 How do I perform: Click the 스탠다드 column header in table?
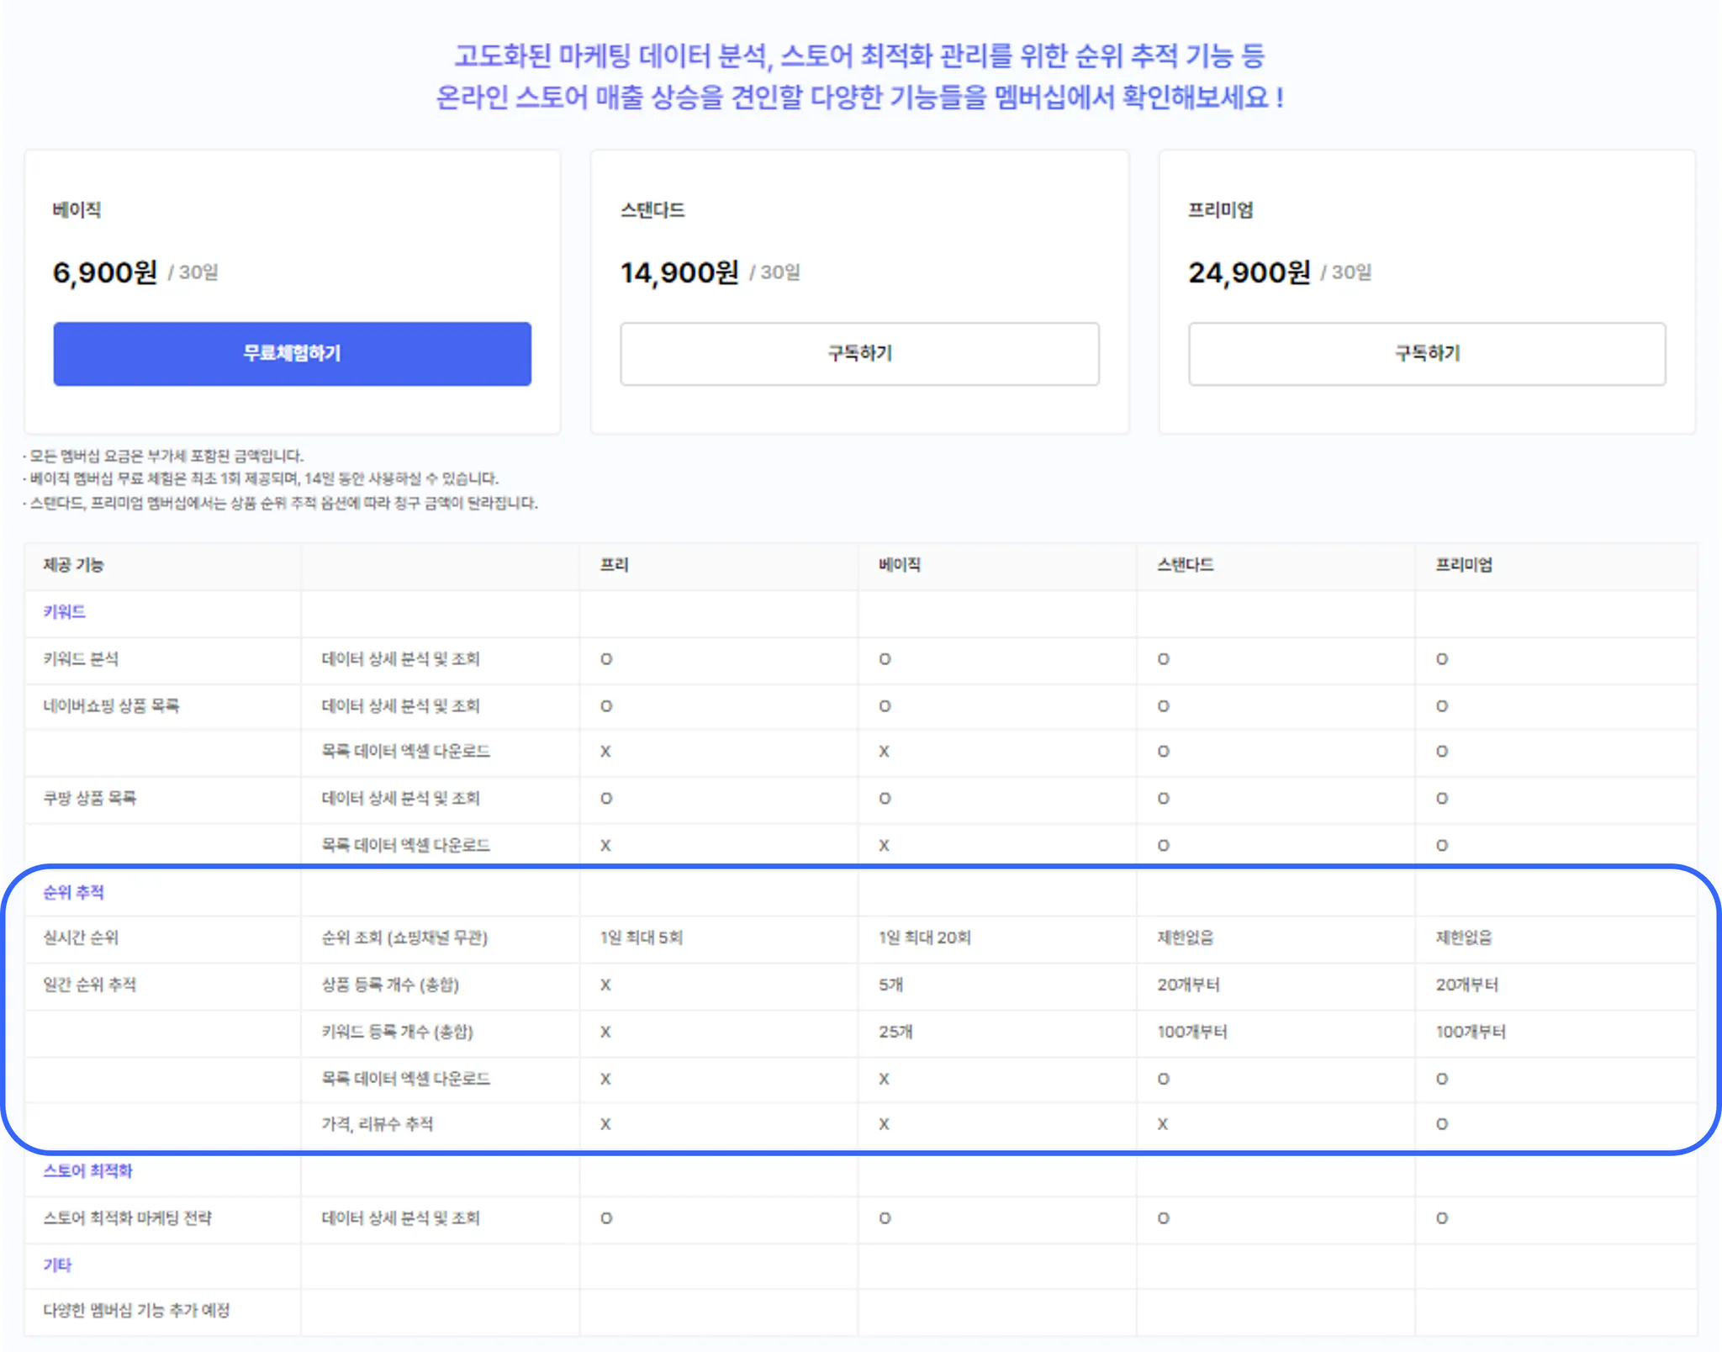coord(1186,565)
